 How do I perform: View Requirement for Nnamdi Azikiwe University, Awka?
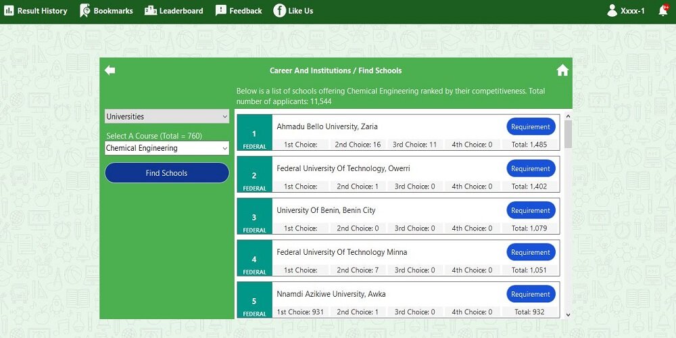[x=531, y=294]
